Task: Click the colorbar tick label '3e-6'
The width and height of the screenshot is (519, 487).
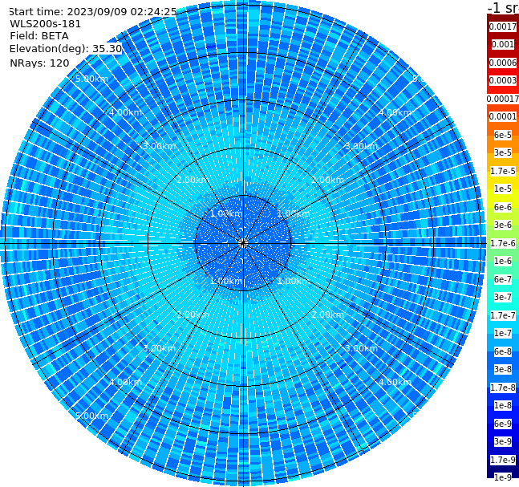Action: click(503, 225)
